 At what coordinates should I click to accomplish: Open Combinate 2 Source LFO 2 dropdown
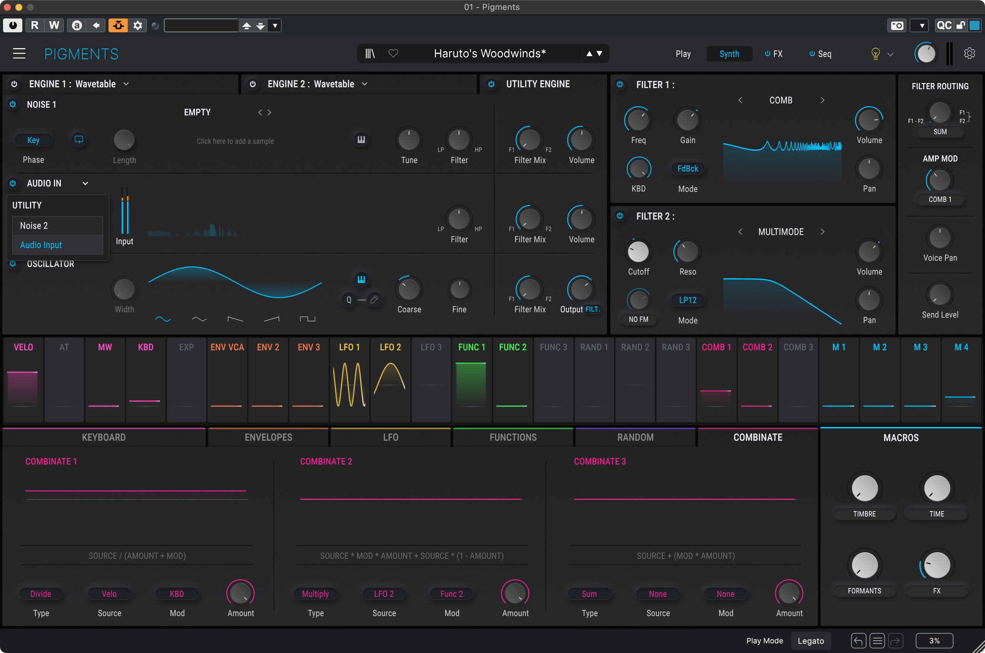tap(384, 594)
